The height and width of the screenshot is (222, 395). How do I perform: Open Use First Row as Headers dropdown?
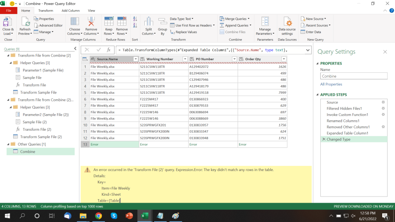(x=214, y=25)
